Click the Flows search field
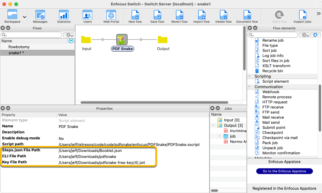 (x=31, y=35)
